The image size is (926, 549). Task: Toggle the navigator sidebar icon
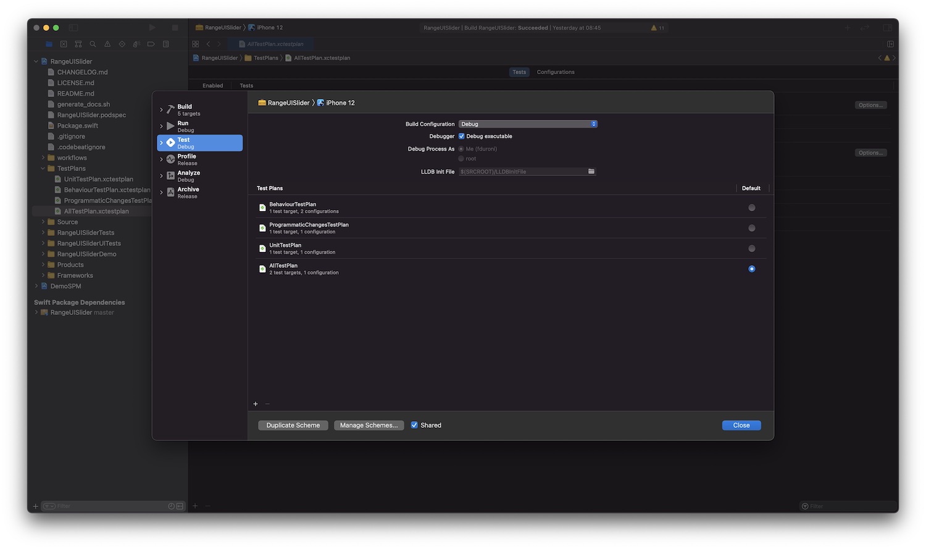[73, 28]
